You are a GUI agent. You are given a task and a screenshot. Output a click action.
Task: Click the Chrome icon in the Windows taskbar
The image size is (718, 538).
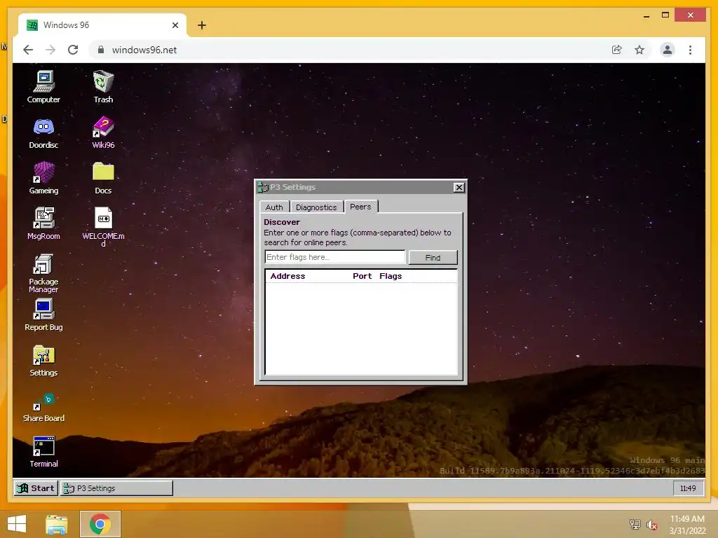[x=100, y=524]
